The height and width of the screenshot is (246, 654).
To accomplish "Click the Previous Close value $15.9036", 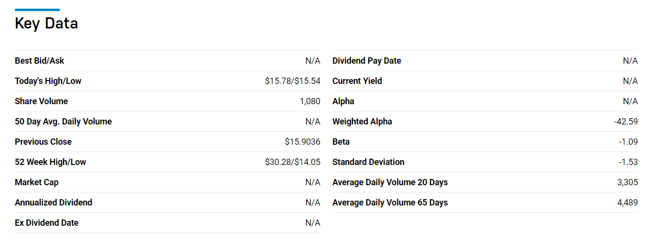I will [303, 142].
